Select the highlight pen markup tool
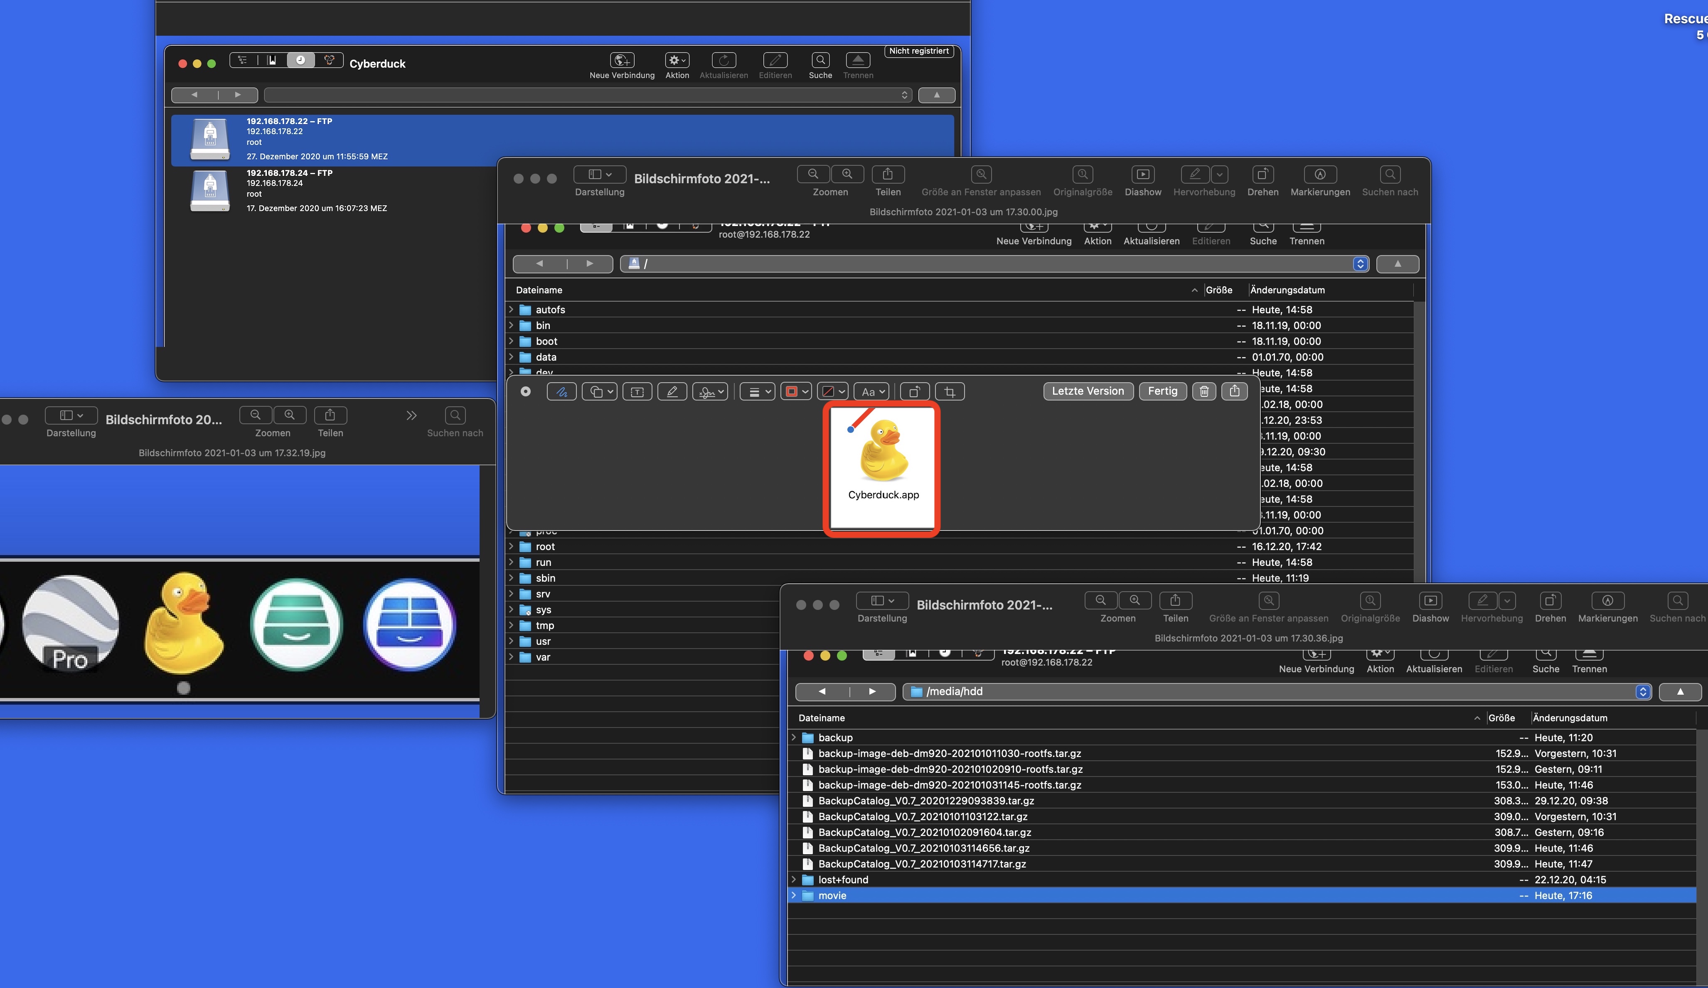Image resolution: width=1708 pixels, height=988 pixels. (x=672, y=392)
